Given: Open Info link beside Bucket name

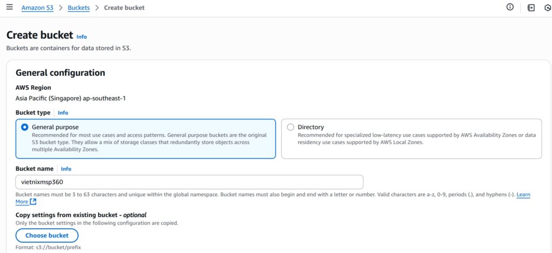Looking at the screenshot, I should [x=66, y=168].
